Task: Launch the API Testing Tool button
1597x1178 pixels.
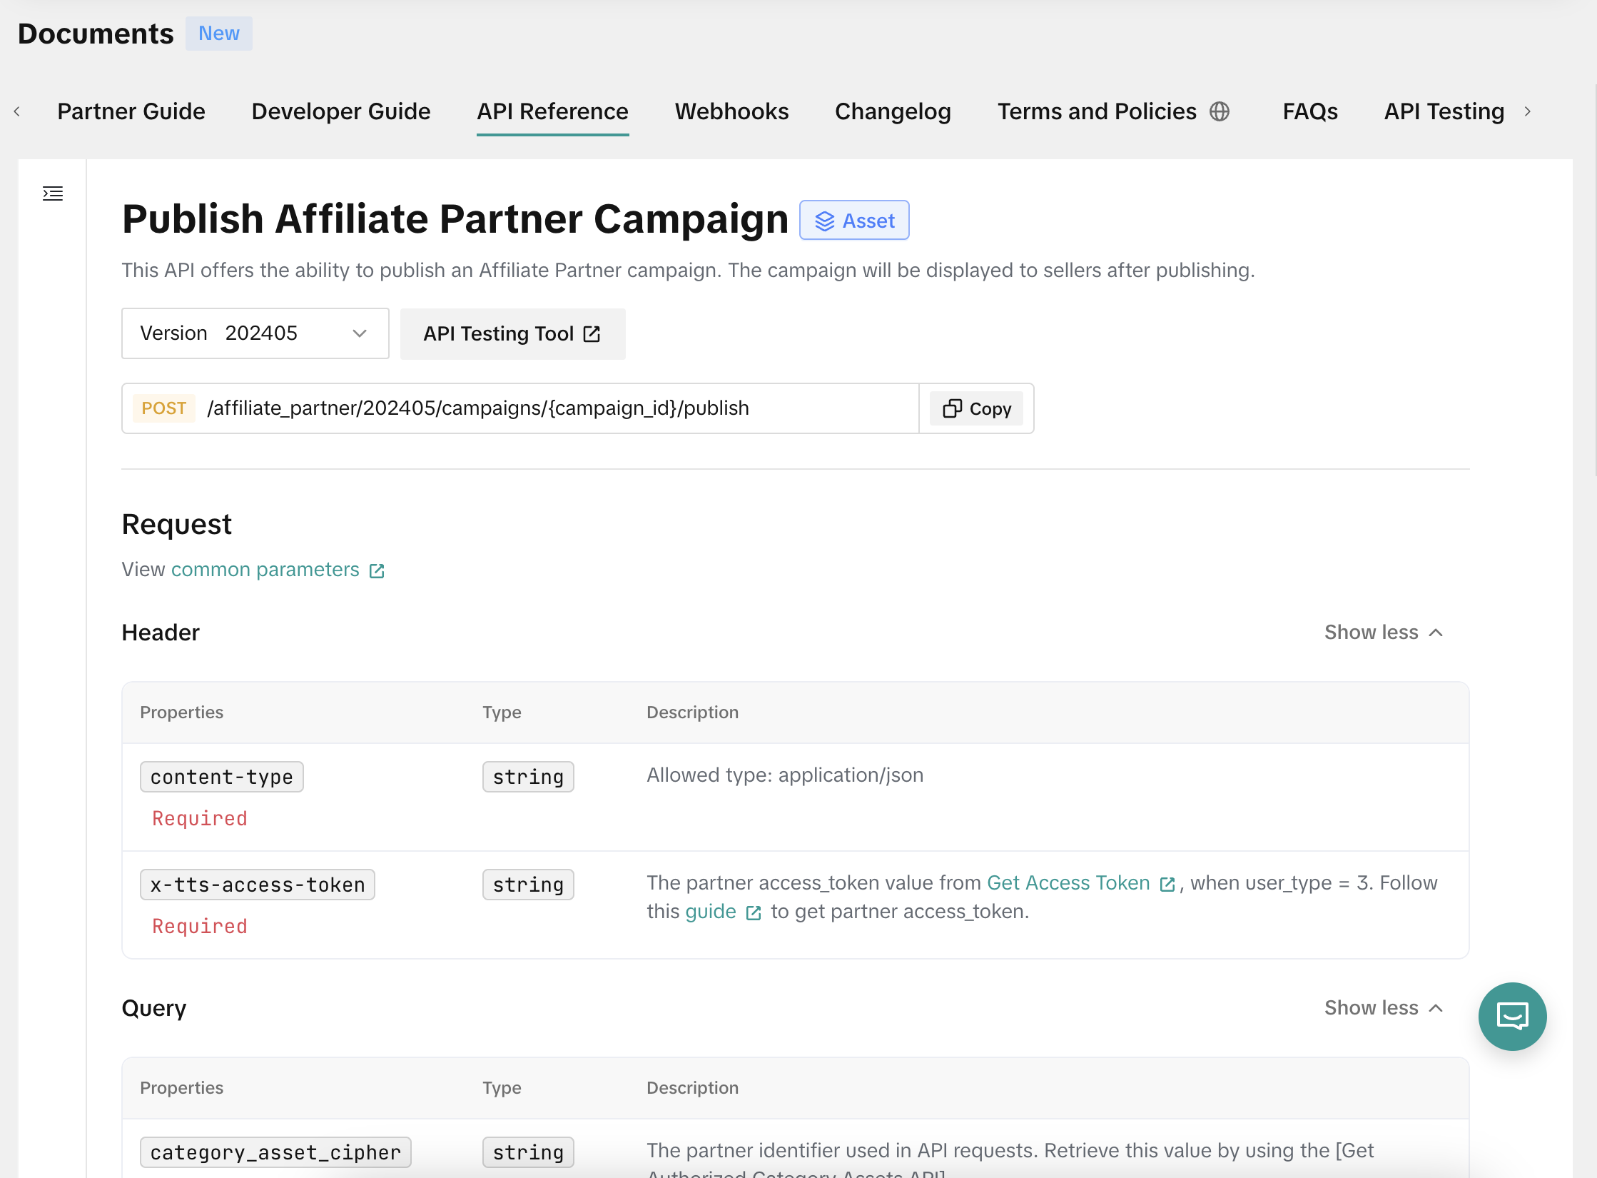Action: point(512,333)
